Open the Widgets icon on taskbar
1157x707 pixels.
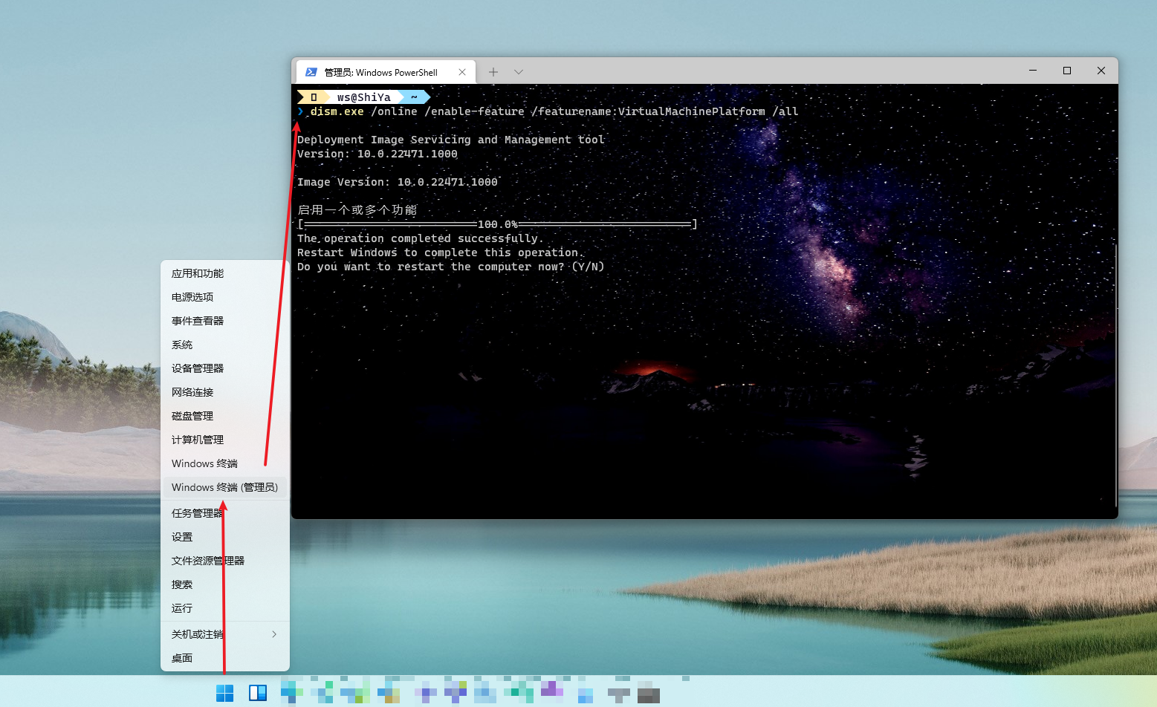(x=258, y=693)
